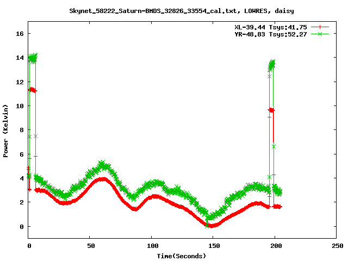Image resolution: width=348 pixels, height=261 pixels.
Task: Click the y-axis tick label 6
Action: click(x=22, y=154)
